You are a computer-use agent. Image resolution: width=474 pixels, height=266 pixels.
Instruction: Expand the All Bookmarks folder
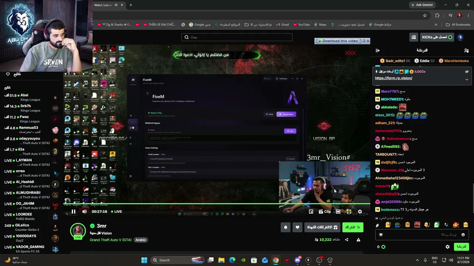[x=458, y=25]
